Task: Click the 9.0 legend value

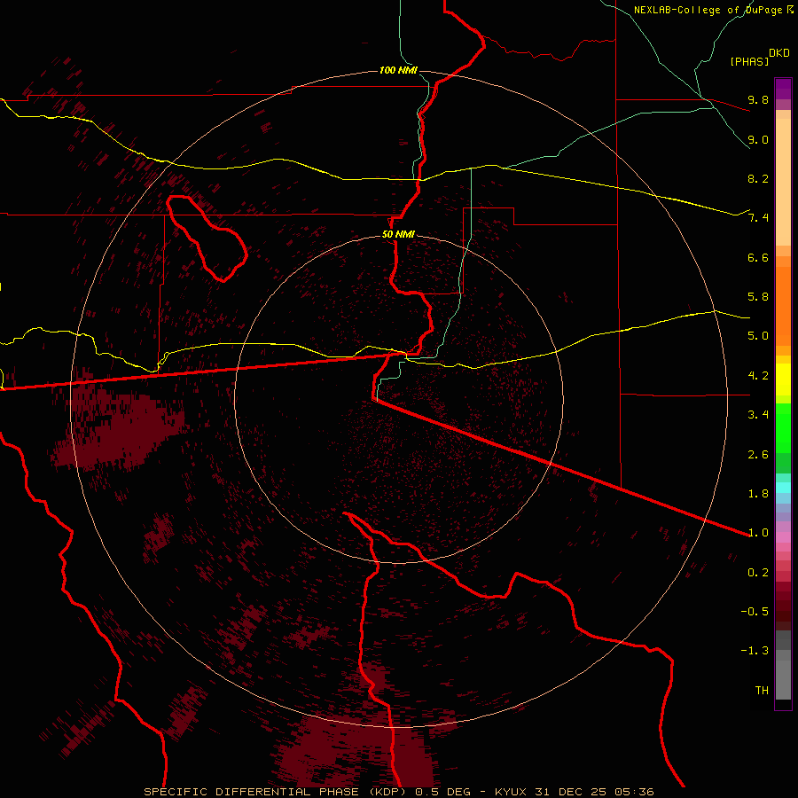Action: 758,139
